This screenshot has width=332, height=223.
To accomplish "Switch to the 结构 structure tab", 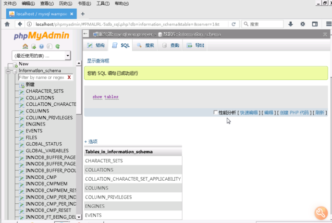I will pyautogui.click(x=96, y=45).
